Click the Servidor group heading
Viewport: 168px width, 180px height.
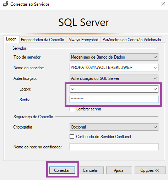[19, 48]
